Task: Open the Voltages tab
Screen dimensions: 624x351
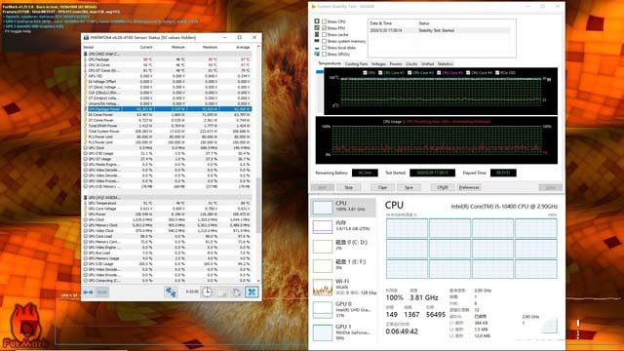Action: pos(378,63)
